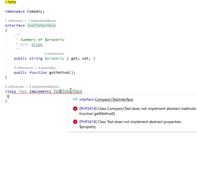The image size is (197, 172).
Task: Open '0 implementations' code lens above class Test
Action: pos(44,87)
